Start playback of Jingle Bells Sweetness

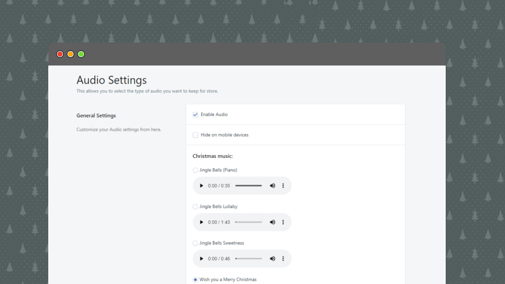pyautogui.click(x=202, y=258)
